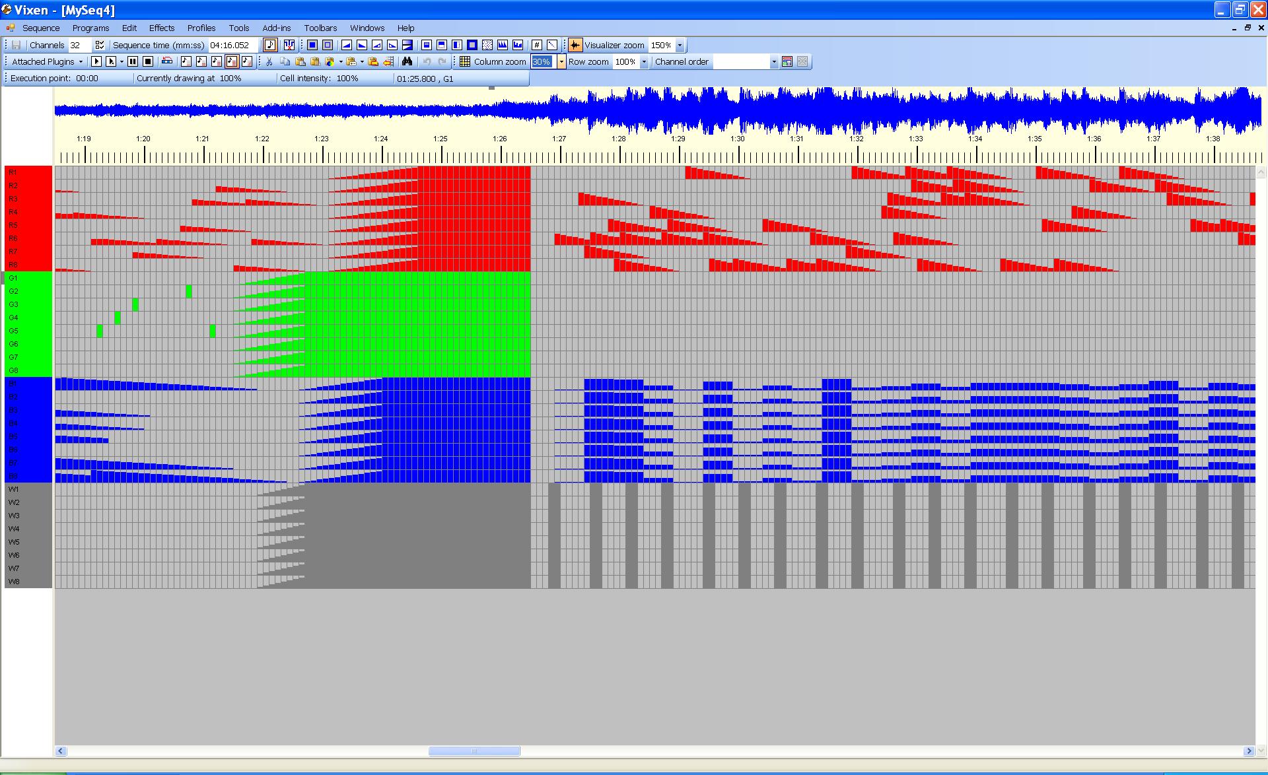Click the diagonal line drawing tool
The image size is (1268, 775).
pos(552,45)
